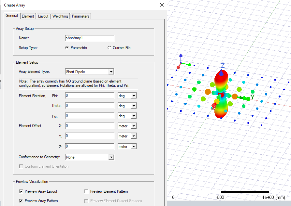This screenshot has height=206, width=291.
Task: Select the Parametric setup type
Action: pyautogui.click(x=67, y=48)
